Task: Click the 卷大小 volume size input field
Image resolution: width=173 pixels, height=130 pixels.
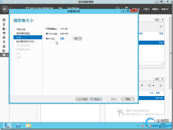Action: click(66, 38)
